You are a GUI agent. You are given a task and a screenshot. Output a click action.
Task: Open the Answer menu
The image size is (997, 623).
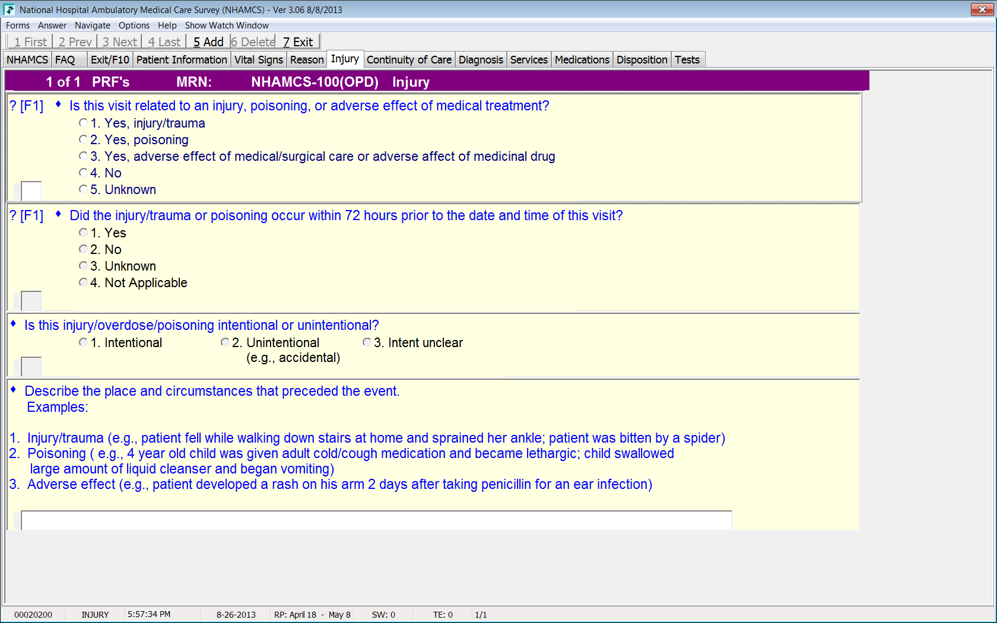click(52, 26)
